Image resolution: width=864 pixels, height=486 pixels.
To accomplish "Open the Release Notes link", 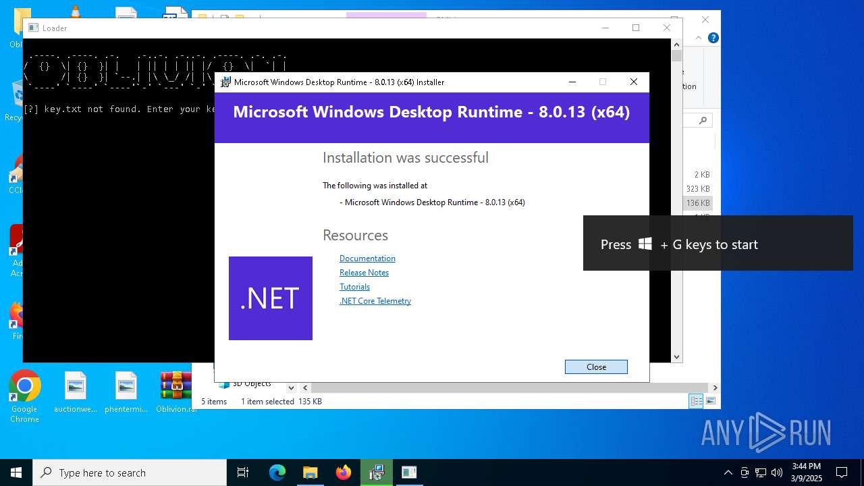I will (364, 273).
